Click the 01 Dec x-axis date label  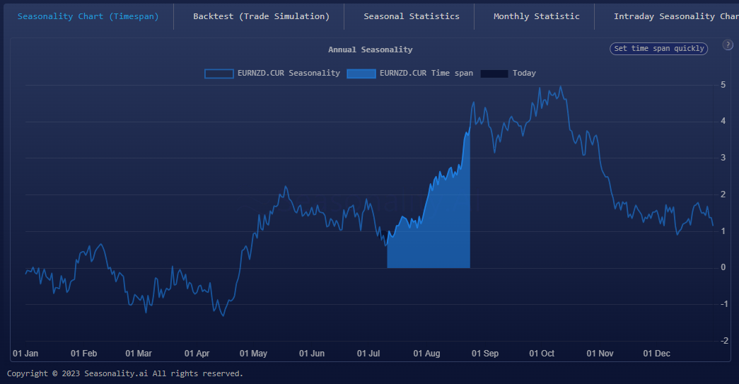(656, 353)
